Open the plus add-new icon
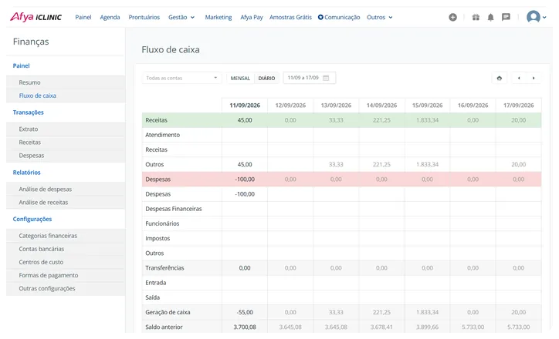Image resolution: width=559 pixels, height=339 pixels. [452, 17]
